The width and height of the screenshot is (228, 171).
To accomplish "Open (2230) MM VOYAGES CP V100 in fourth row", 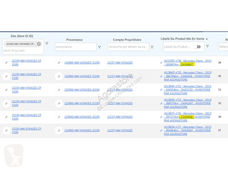I will coord(27,103).
